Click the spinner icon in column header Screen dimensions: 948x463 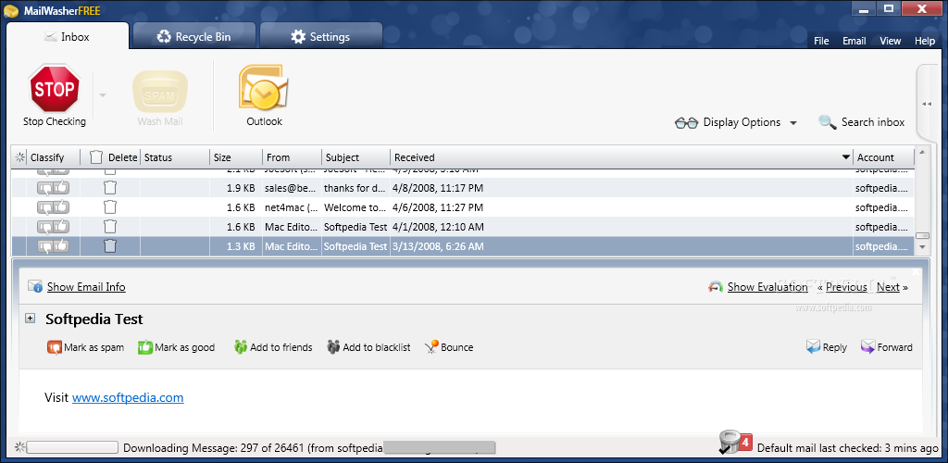click(20, 157)
